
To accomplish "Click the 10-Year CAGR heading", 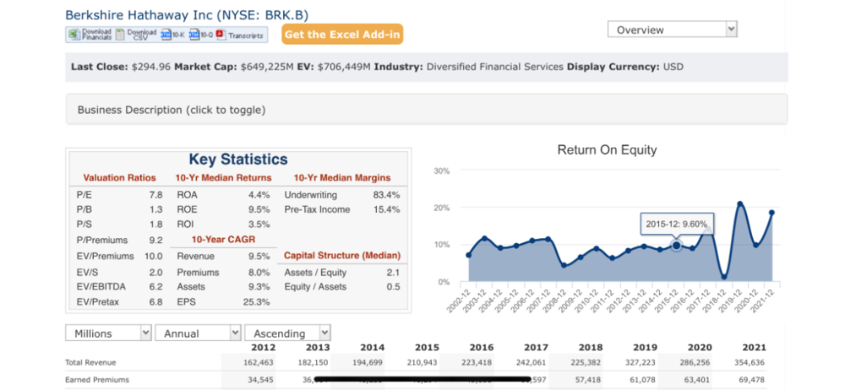I will (x=223, y=239).
